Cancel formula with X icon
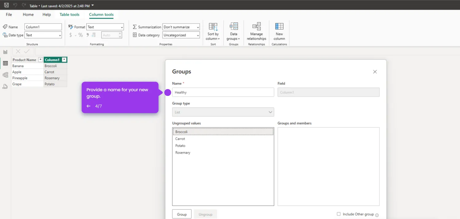 click(18, 52)
